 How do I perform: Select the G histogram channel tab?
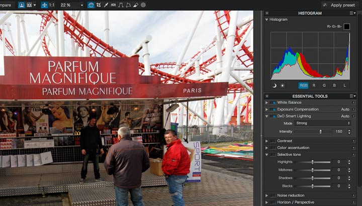324,85
